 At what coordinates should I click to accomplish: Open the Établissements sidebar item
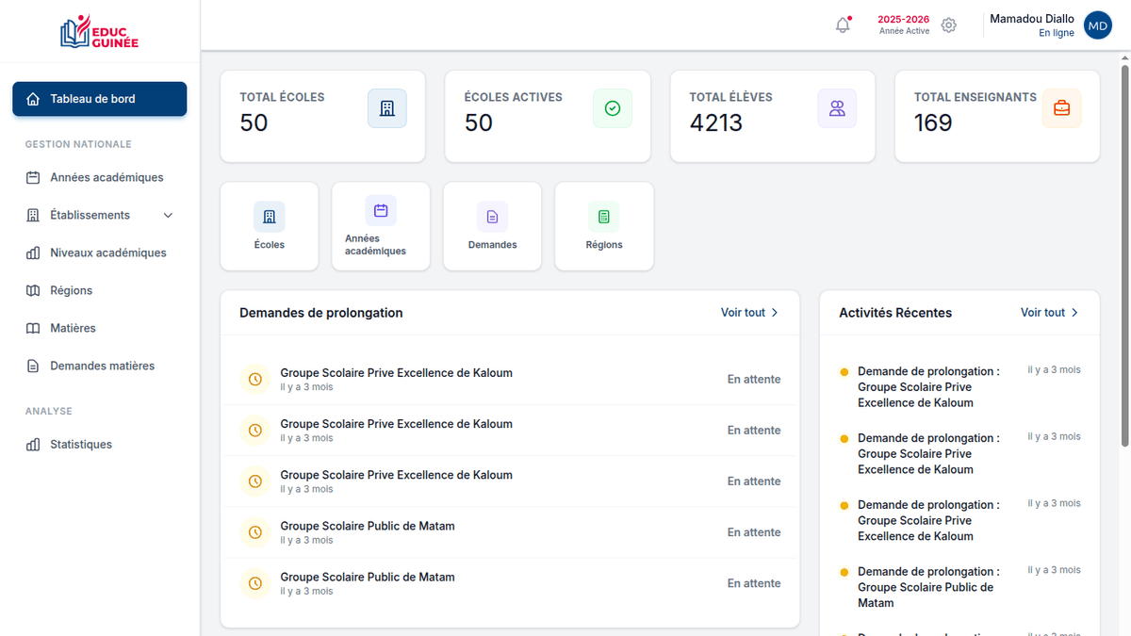click(x=100, y=215)
